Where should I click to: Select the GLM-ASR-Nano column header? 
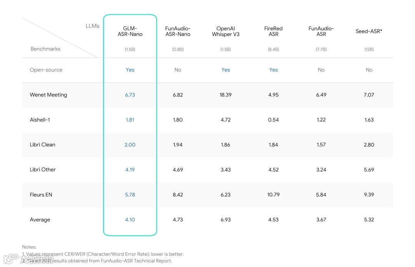tap(130, 31)
